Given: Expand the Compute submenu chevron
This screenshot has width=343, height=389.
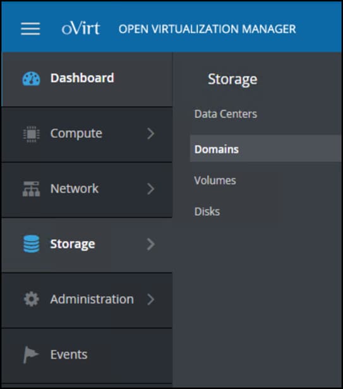Looking at the screenshot, I should 151,133.
